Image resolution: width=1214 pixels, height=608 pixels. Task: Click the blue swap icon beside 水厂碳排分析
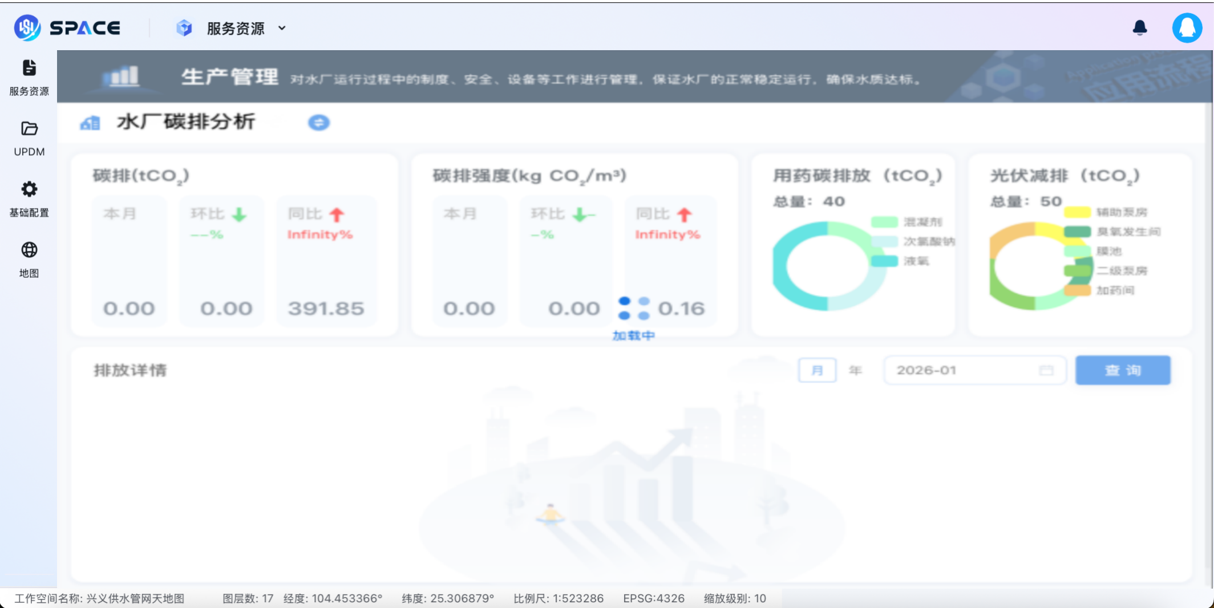pyautogui.click(x=319, y=122)
